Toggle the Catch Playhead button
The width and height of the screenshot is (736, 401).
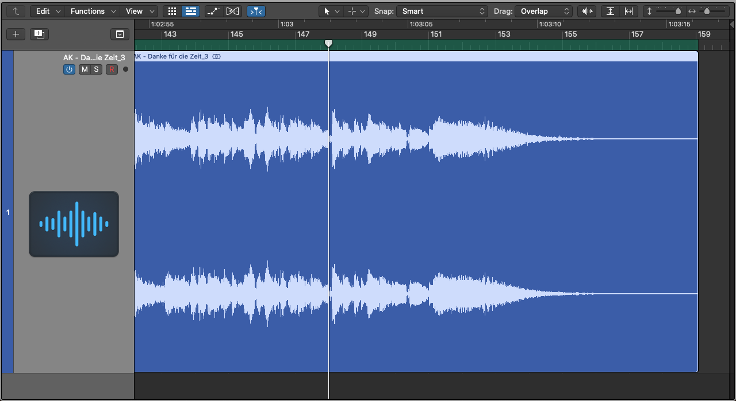pyautogui.click(x=256, y=11)
